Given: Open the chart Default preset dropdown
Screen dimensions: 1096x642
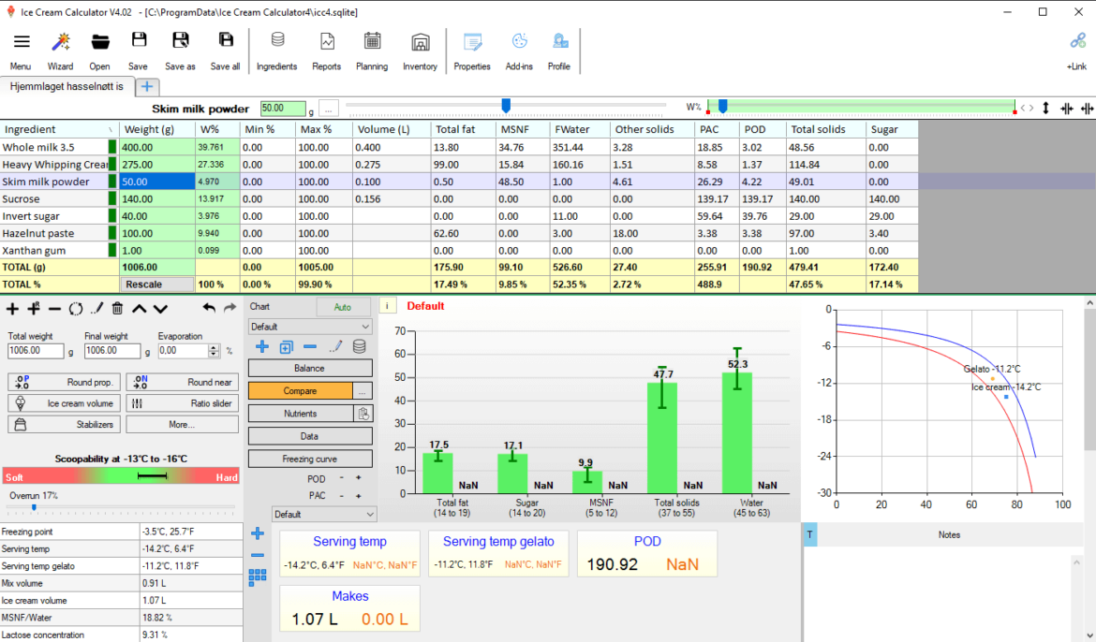Looking at the screenshot, I should [310, 326].
